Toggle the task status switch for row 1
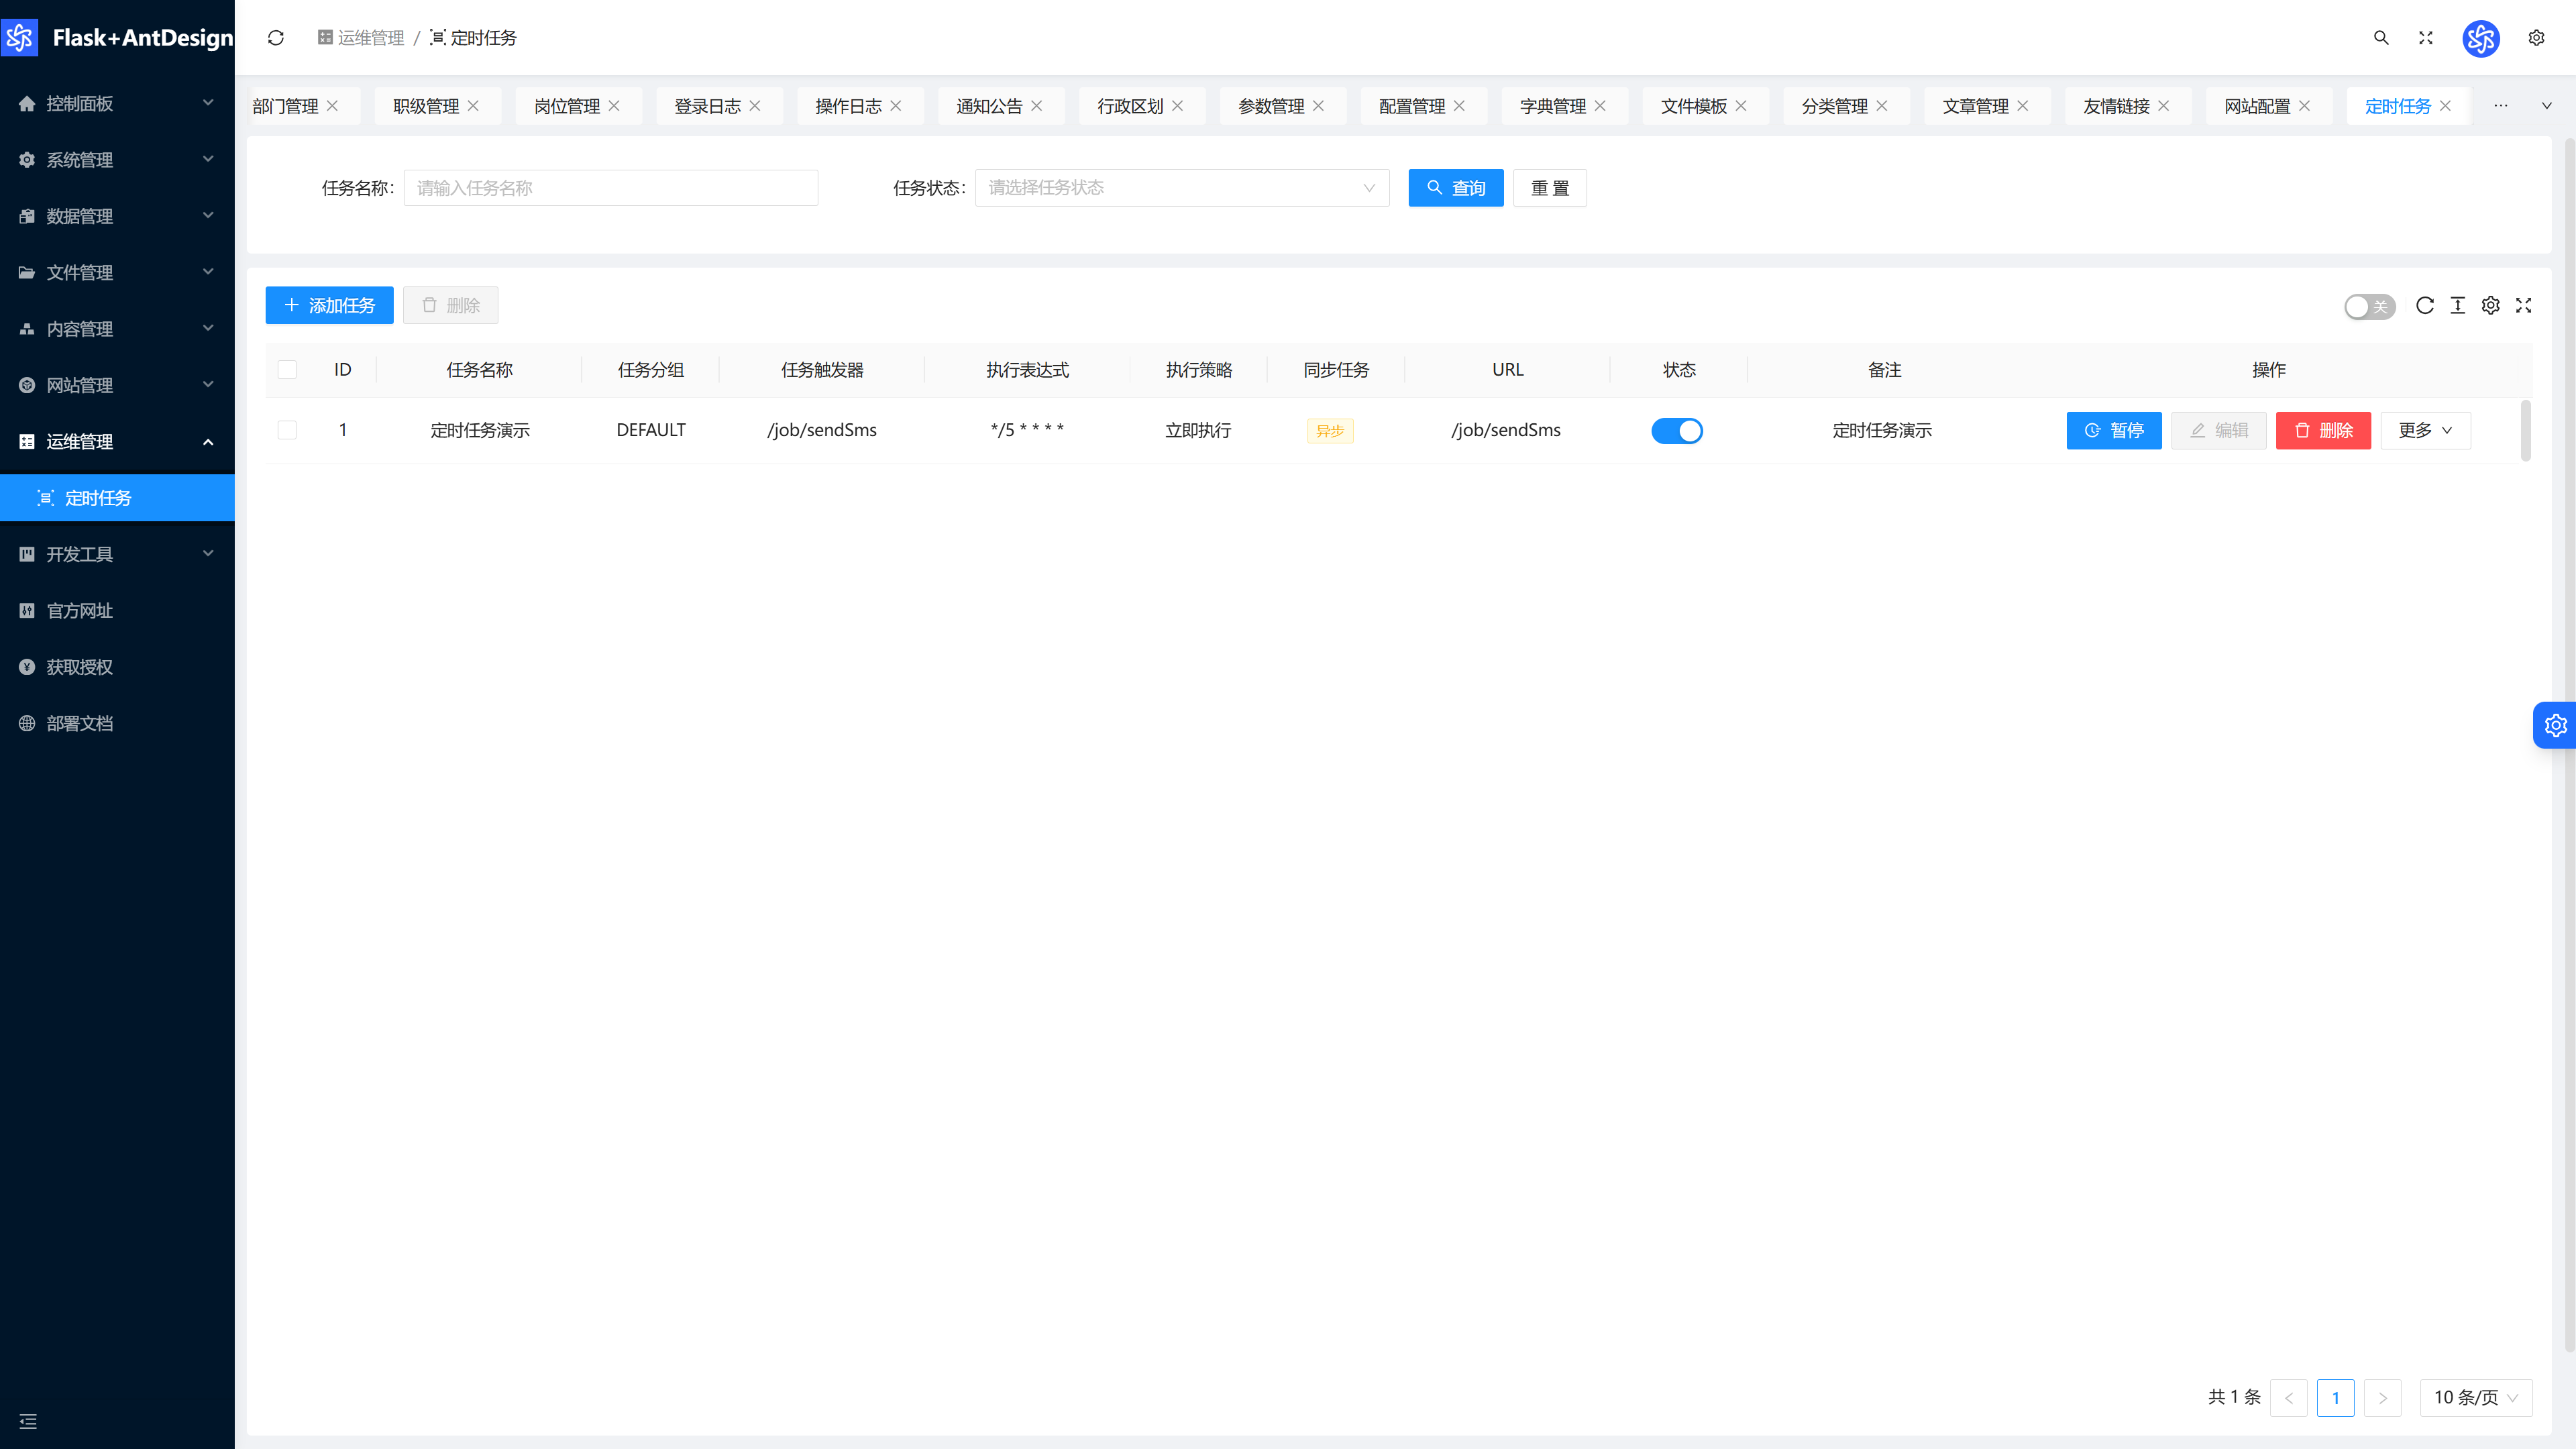This screenshot has width=2576, height=1449. click(x=1677, y=430)
